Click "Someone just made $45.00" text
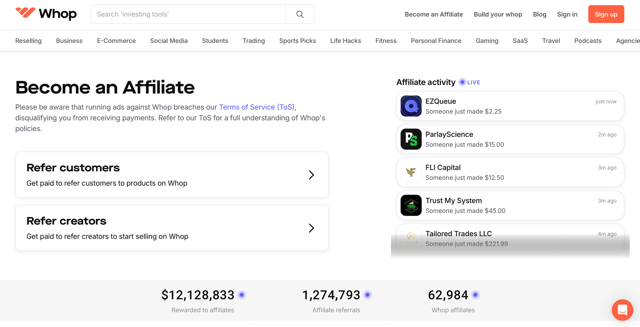 465,211
